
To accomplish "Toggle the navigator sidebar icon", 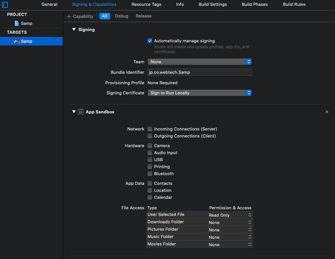I will pyautogui.click(x=5, y=5).
